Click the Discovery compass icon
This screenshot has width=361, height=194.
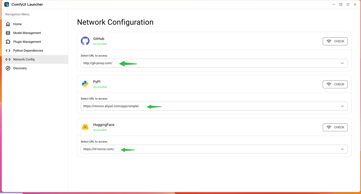8,68
